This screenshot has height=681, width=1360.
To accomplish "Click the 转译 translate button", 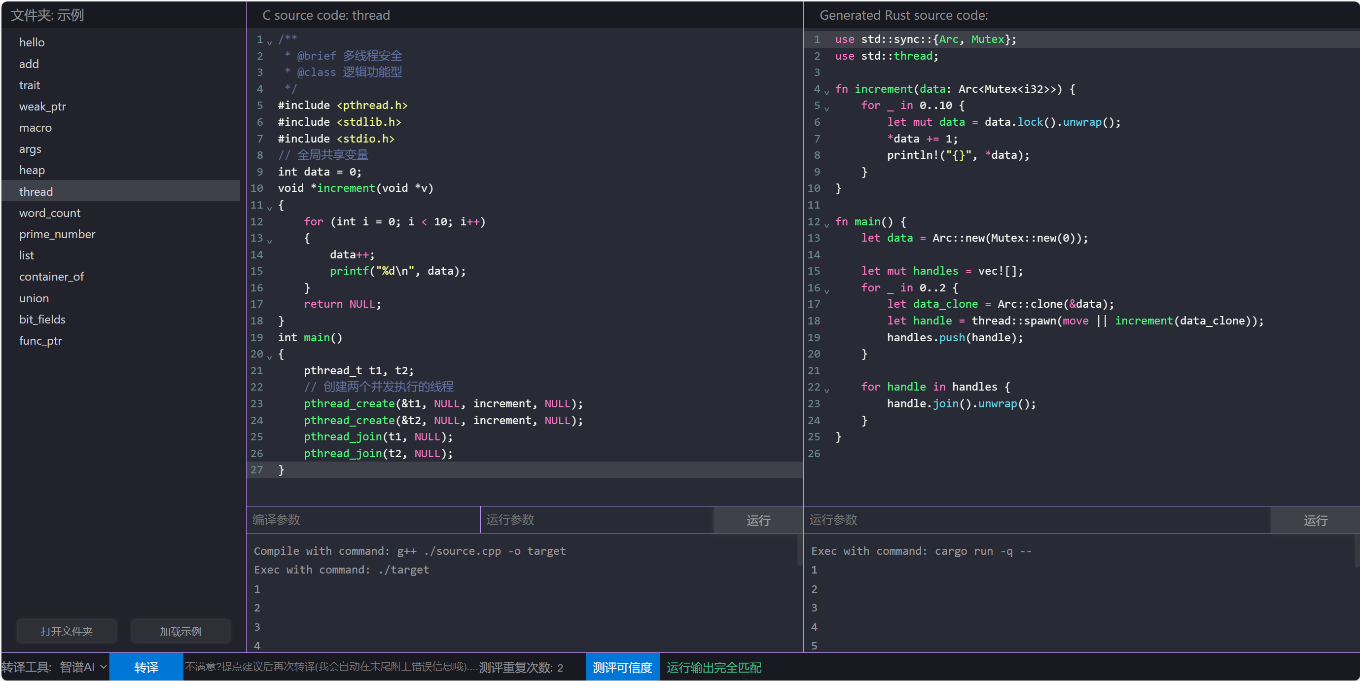I will [x=146, y=667].
